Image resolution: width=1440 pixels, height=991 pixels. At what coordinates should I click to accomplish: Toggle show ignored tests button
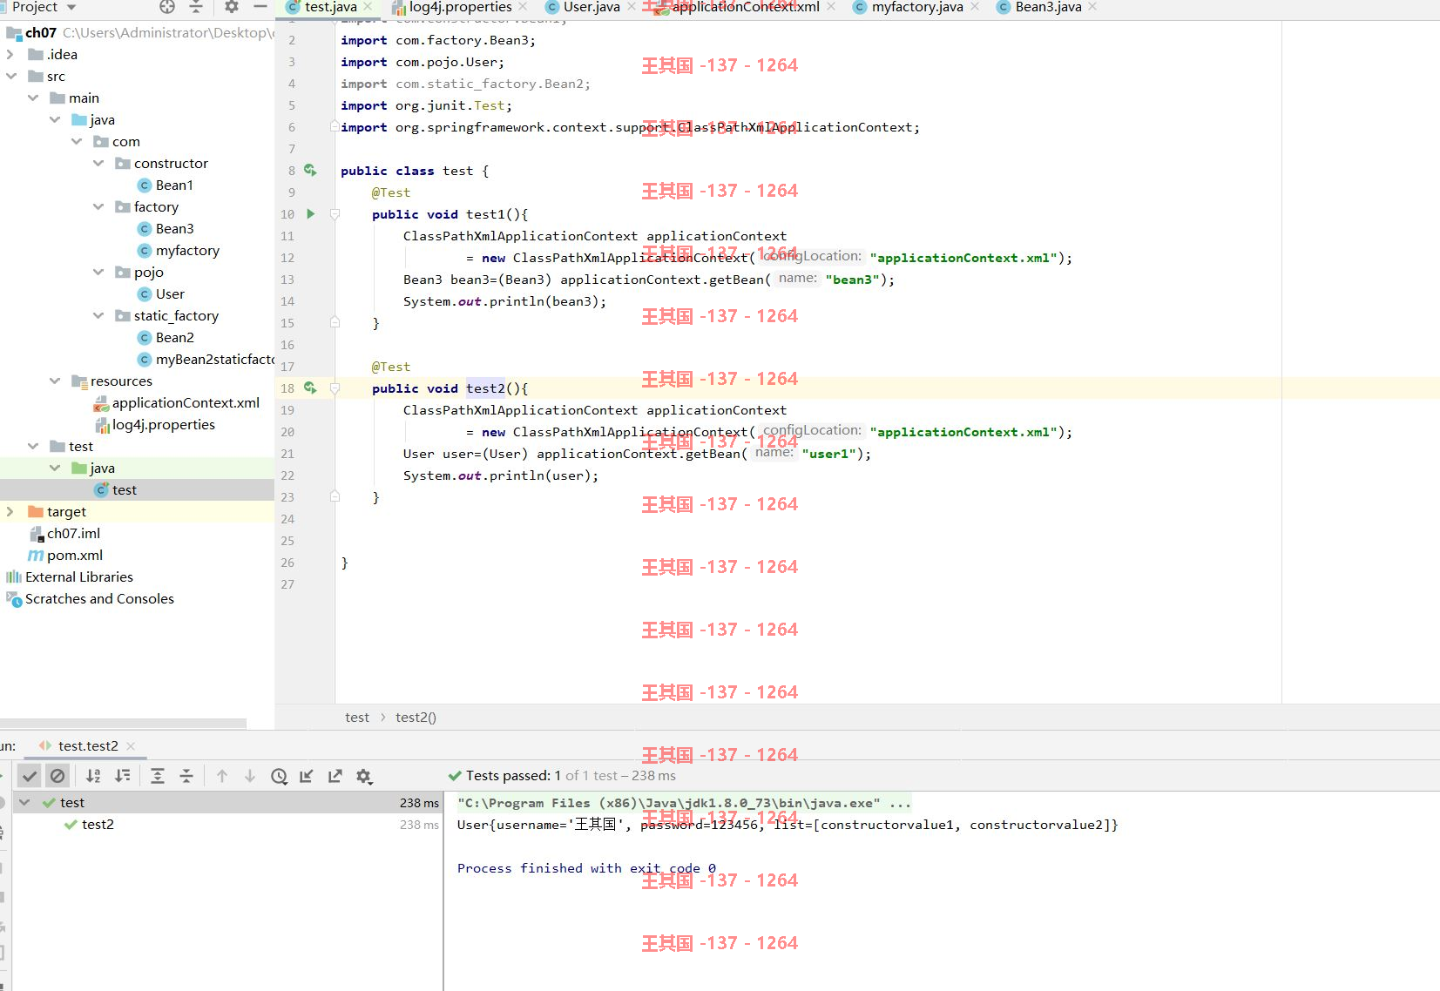click(x=57, y=776)
